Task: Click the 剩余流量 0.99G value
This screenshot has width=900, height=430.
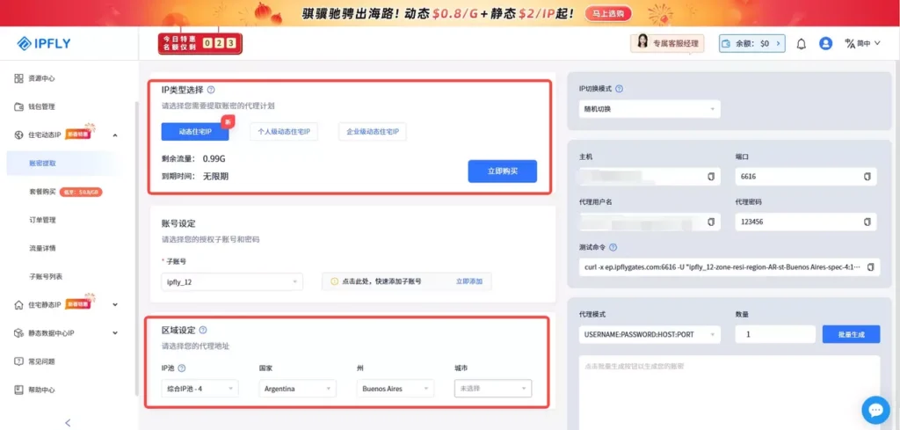Action: (x=214, y=158)
